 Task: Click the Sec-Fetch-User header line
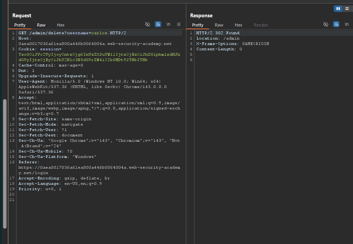[43, 130]
